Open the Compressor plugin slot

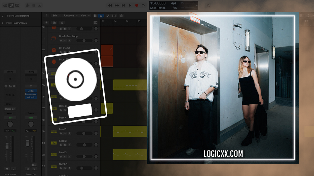pyautogui.click(x=31, y=94)
